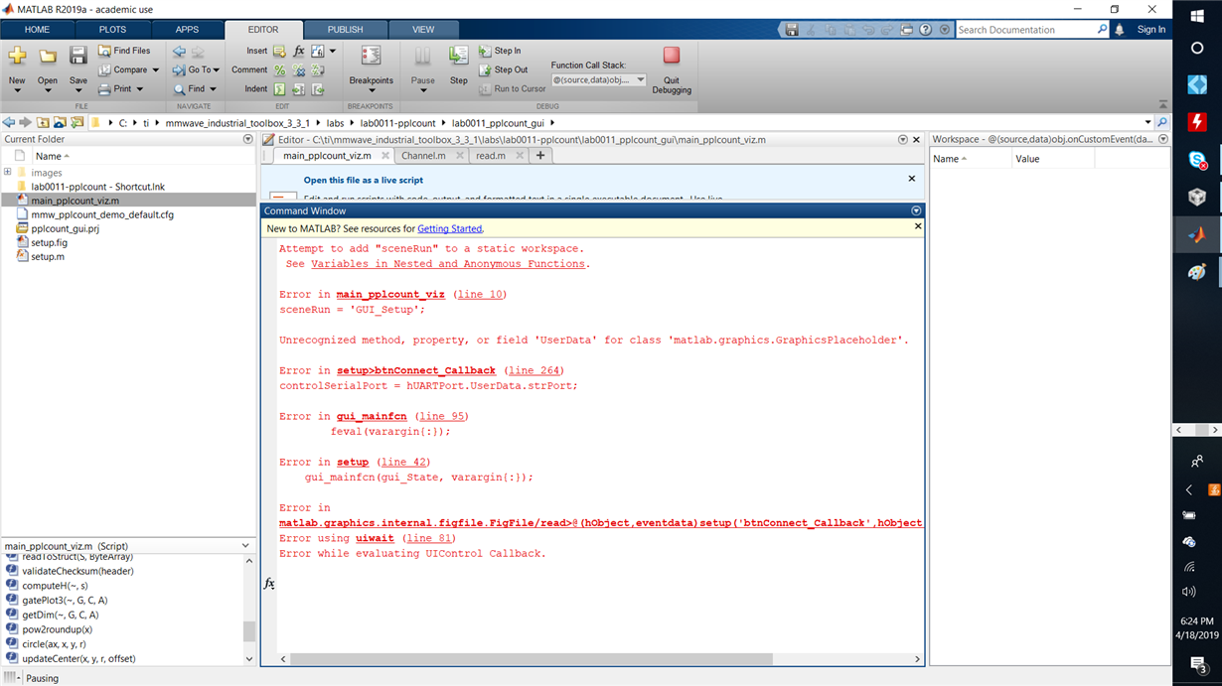Click the gatePlot3 function in details list

click(x=65, y=601)
